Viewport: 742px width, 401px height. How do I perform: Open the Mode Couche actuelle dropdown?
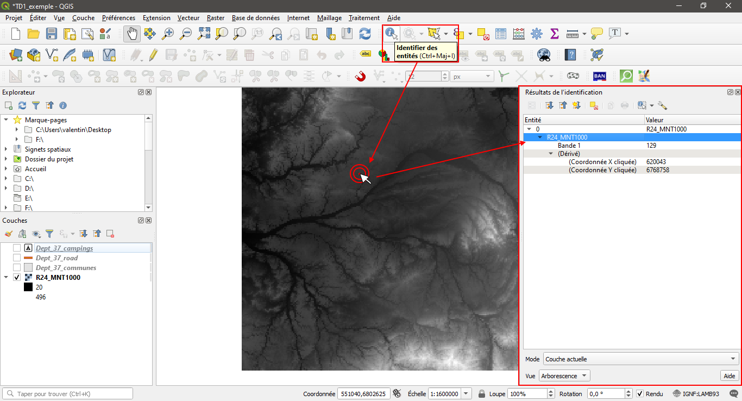(x=641, y=359)
